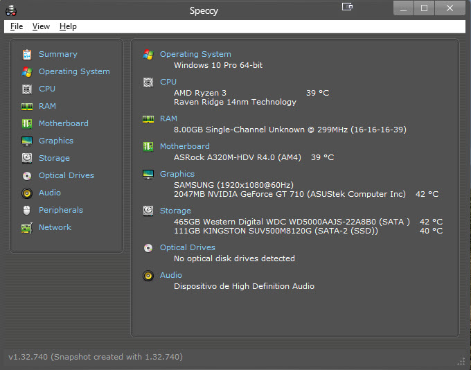Open the Help menu
471x370 pixels.
68,26
